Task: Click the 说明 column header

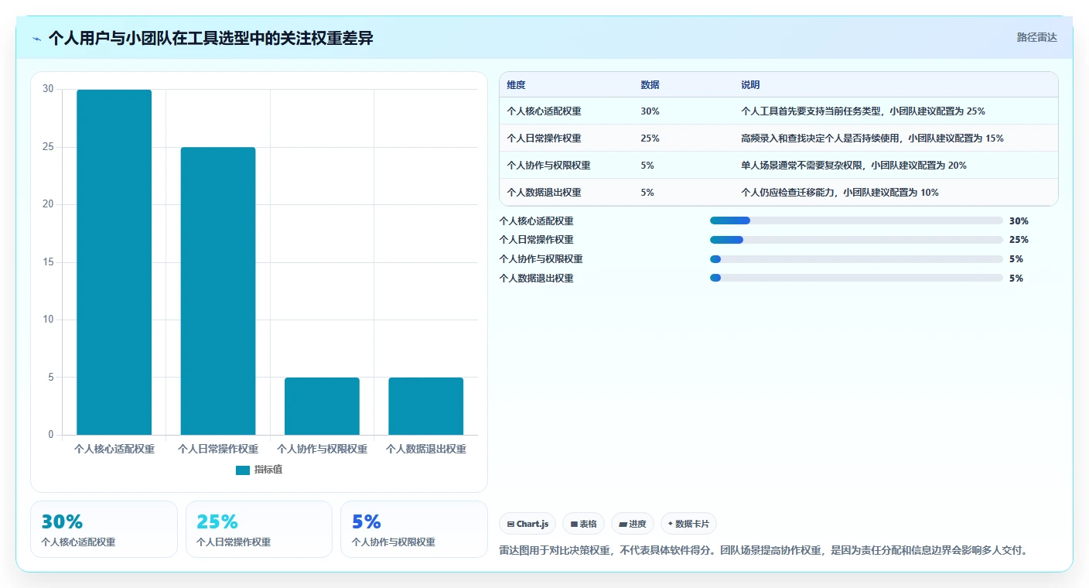Action: point(750,85)
